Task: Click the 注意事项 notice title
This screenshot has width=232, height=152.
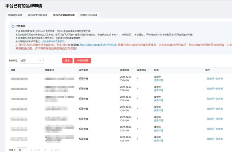Action: pyautogui.click(x=20, y=26)
